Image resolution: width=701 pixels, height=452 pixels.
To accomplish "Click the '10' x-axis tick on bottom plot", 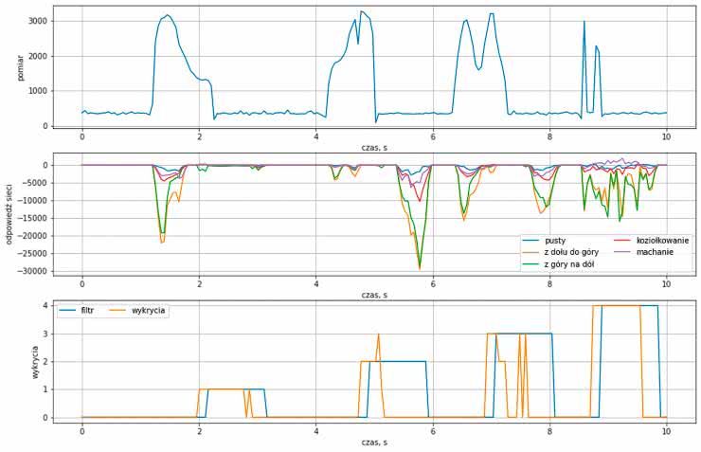I will (666, 431).
